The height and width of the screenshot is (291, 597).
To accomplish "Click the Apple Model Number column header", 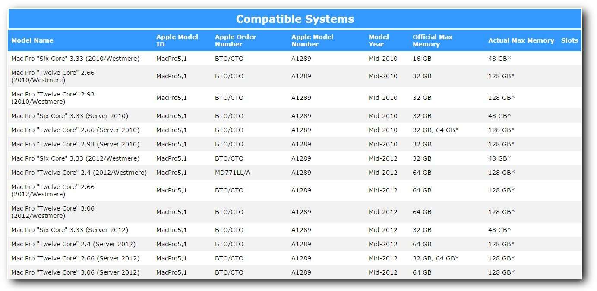I will click(x=312, y=40).
